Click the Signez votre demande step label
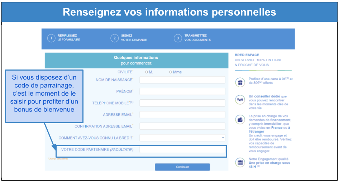344x182 pixels. pos(134,38)
